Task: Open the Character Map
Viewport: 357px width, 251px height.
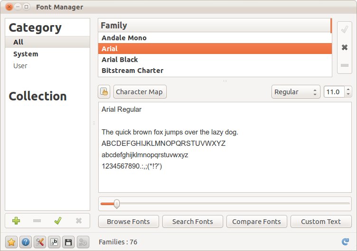Action: coord(140,92)
